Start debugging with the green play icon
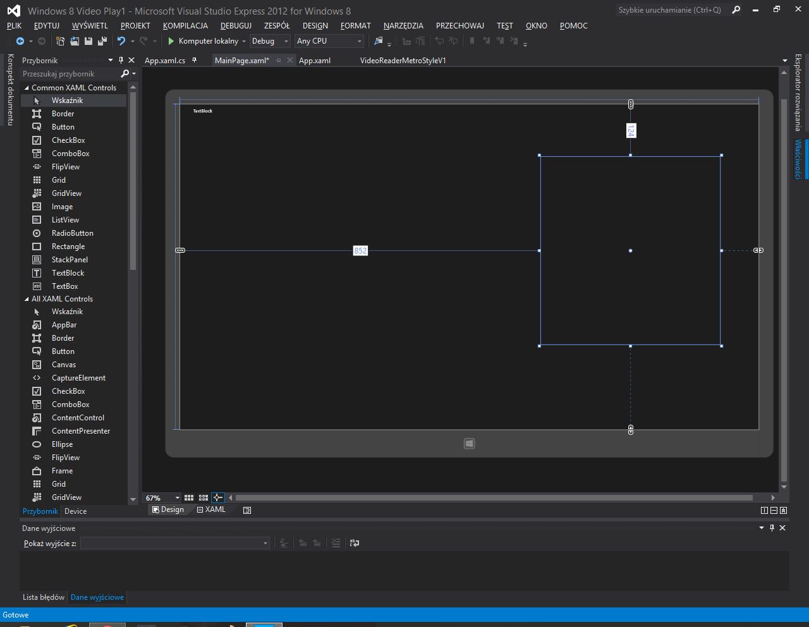Screen dimensions: 809x627 coord(171,41)
